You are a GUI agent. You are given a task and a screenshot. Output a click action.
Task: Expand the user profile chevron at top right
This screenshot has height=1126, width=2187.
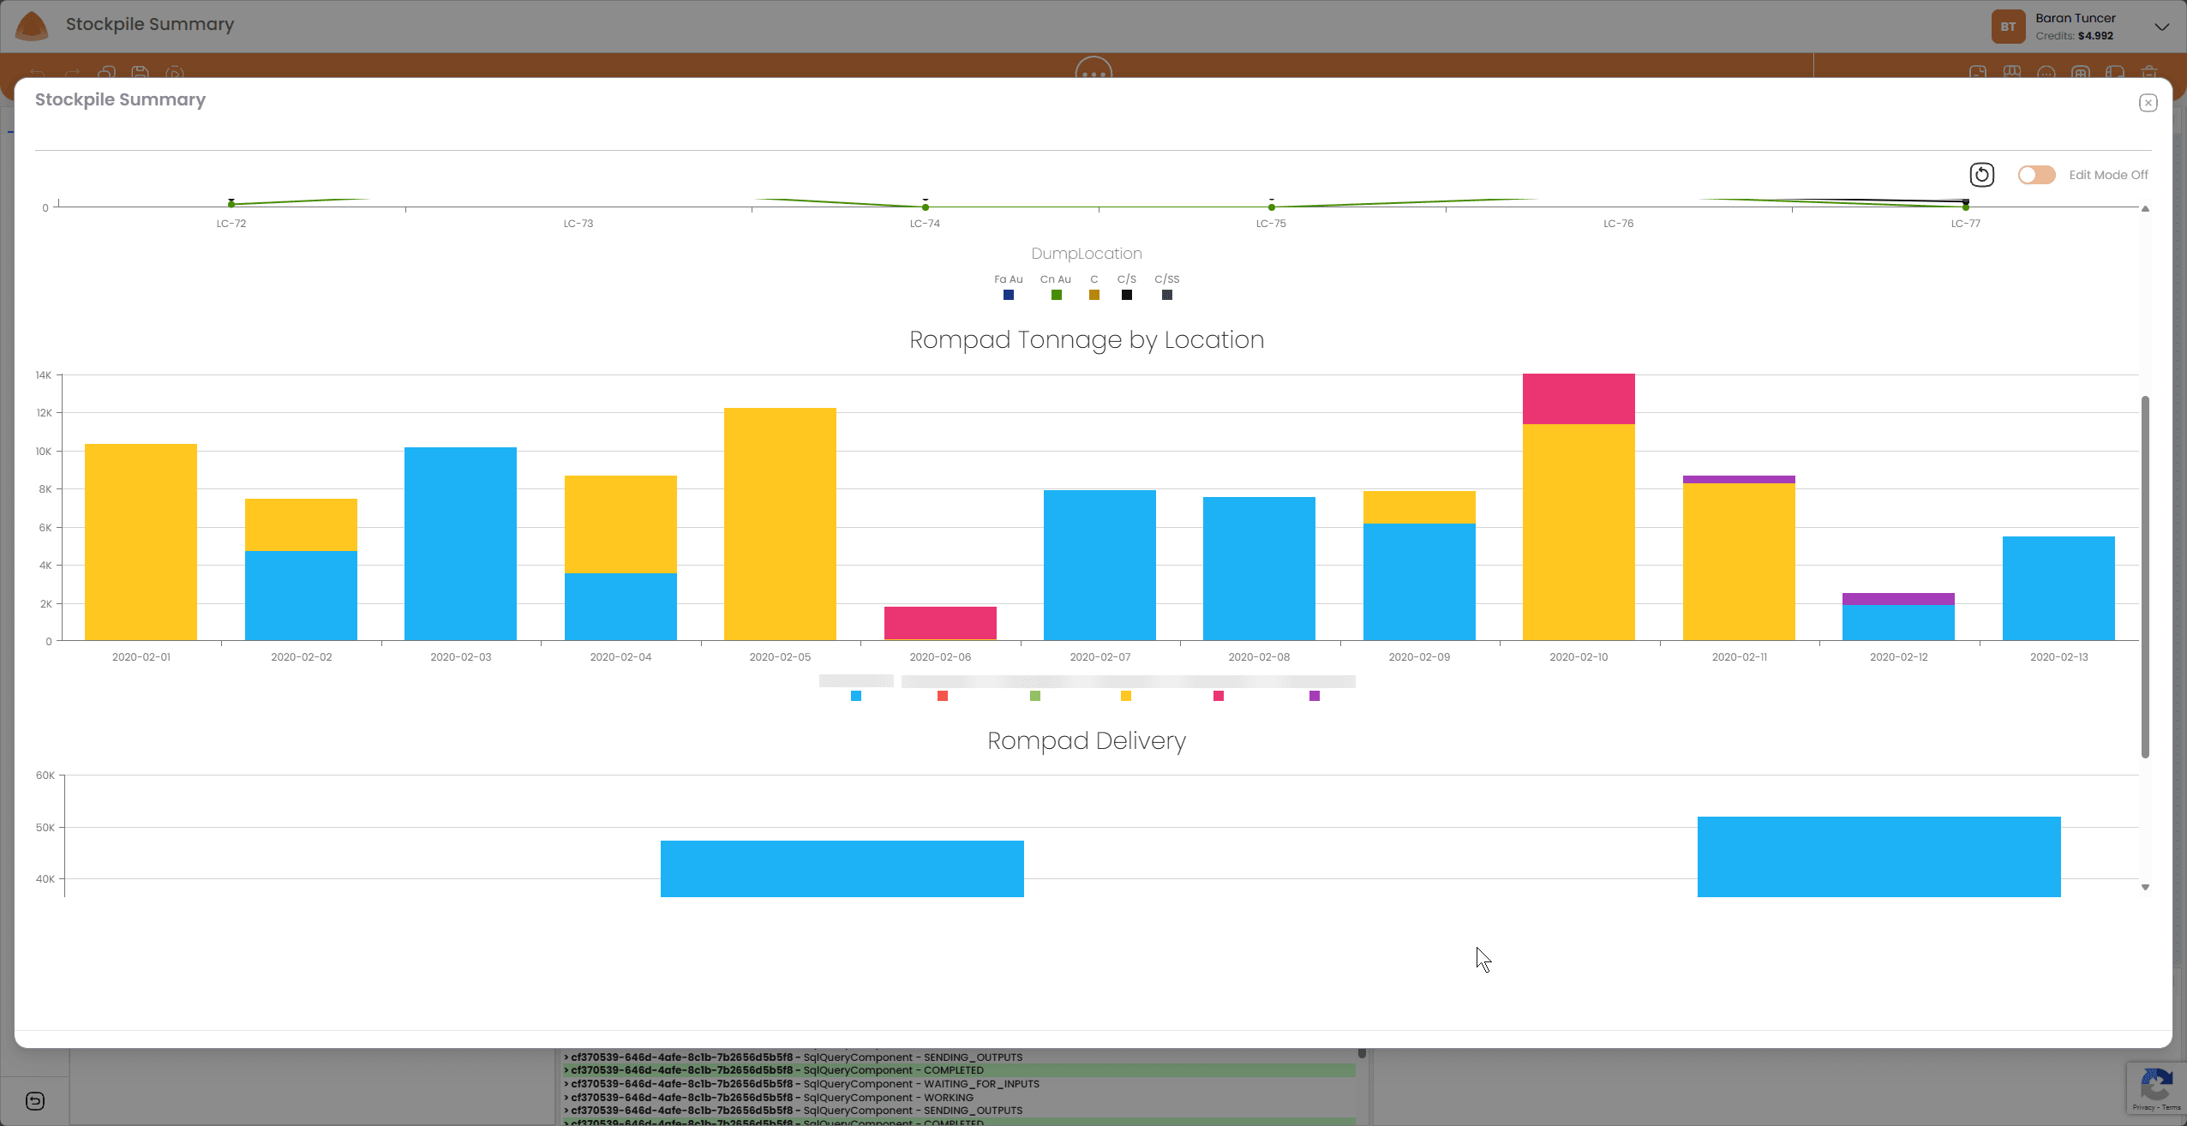coord(2162,26)
